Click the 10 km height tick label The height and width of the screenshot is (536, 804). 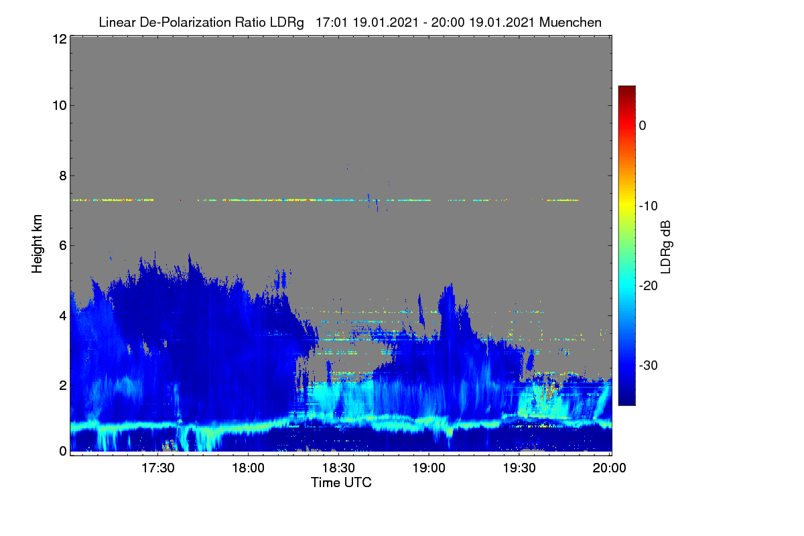[x=59, y=105]
